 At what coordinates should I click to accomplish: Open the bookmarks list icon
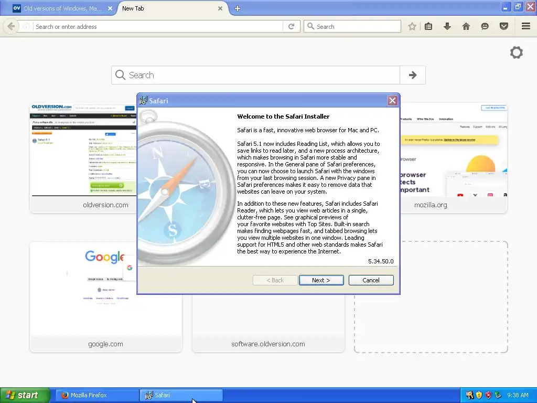click(428, 26)
